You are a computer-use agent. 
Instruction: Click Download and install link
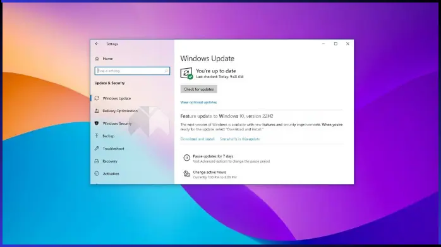point(197,139)
